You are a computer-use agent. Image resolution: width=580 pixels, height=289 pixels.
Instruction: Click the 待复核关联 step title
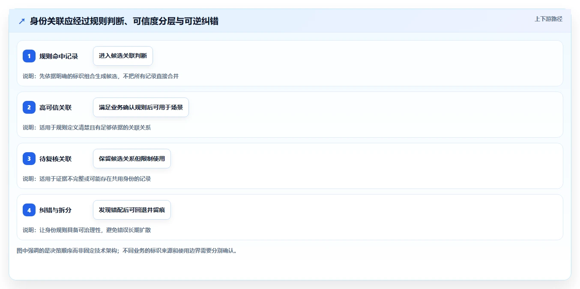[56, 159]
